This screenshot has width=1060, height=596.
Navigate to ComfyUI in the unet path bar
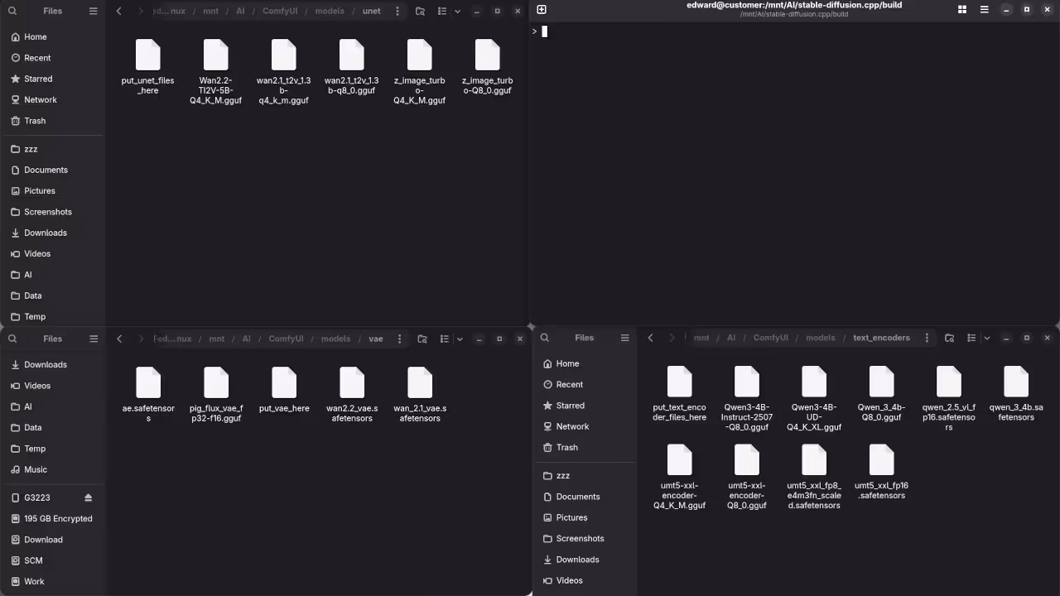tap(280, 12)
